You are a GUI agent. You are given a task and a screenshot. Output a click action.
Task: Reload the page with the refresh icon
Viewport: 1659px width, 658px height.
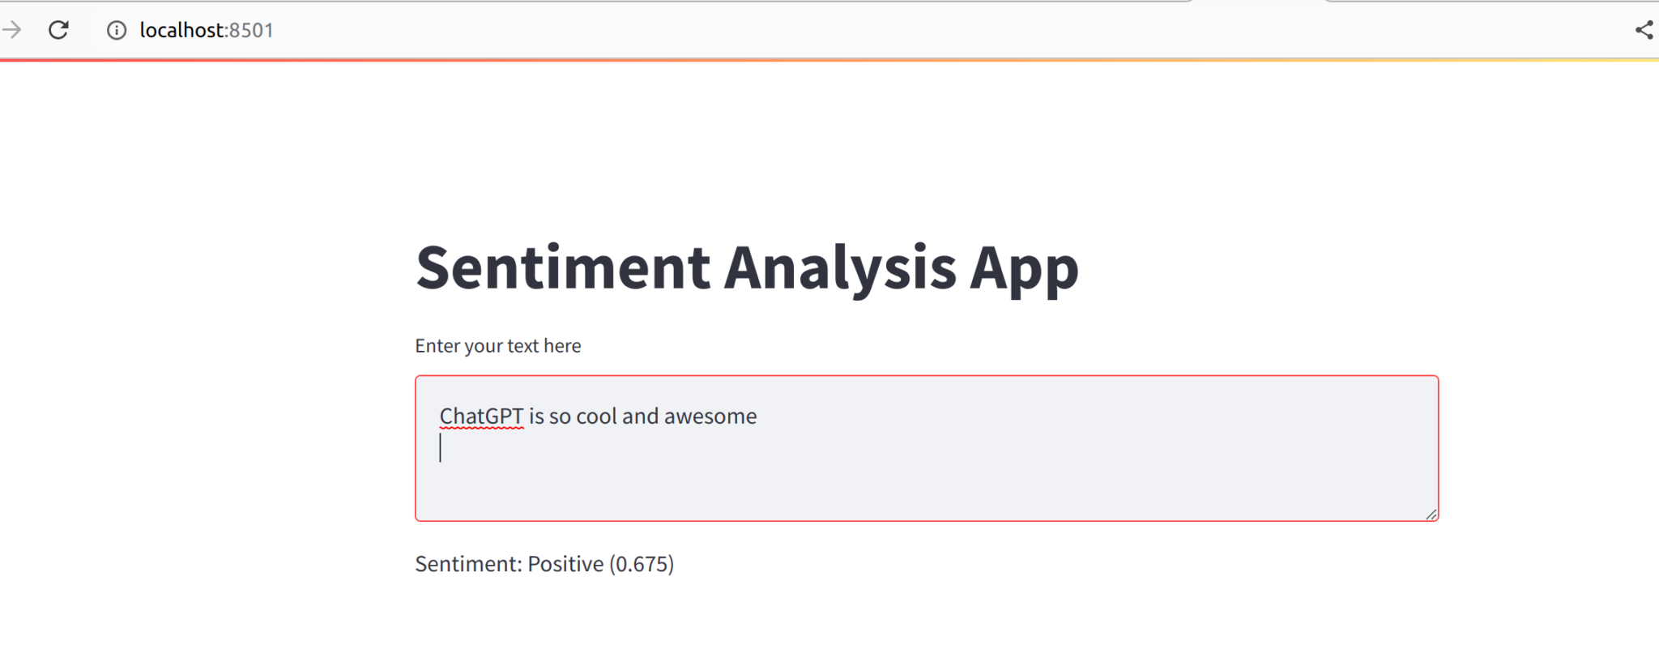point(58,31)
